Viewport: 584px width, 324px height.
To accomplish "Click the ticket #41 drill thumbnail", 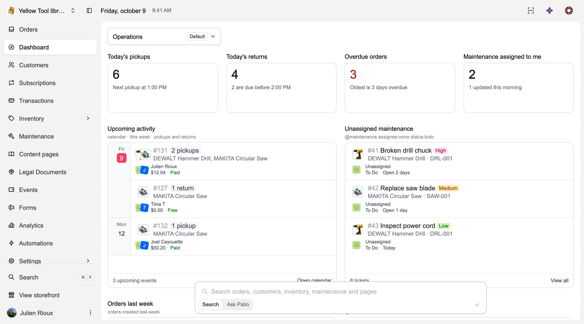I will tap(358, 154).
